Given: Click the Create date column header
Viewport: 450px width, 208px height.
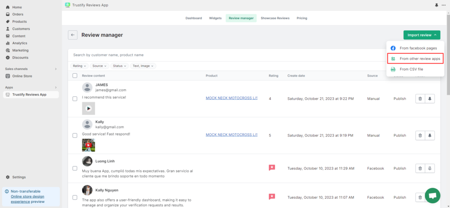Looking at the screenshot, I should click(296, 76).
